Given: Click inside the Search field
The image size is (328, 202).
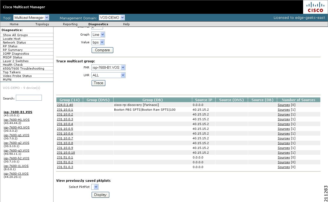Looking at the screenshot, I should [29, 97].
